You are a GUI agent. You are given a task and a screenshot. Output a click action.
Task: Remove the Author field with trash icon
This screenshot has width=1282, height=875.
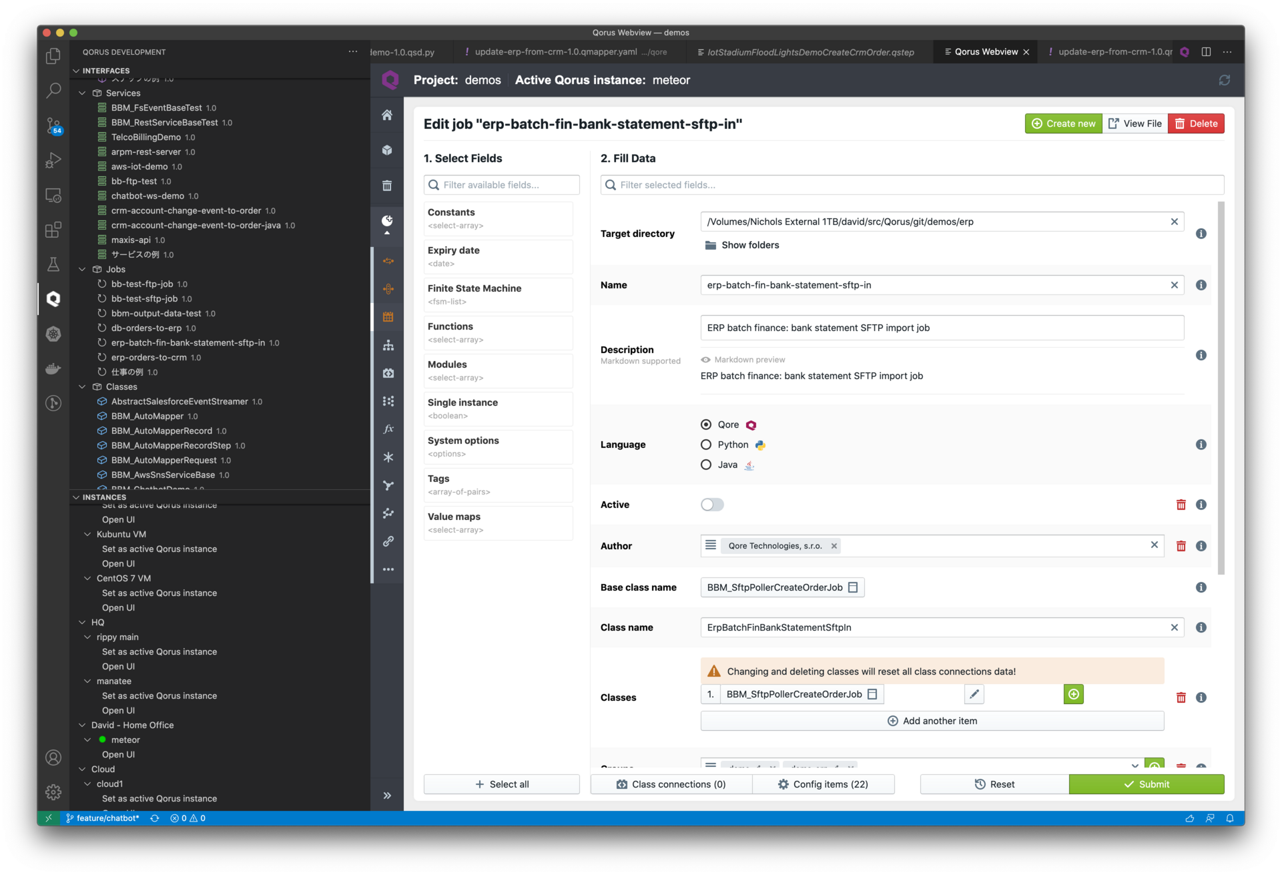pos(1181,546)
